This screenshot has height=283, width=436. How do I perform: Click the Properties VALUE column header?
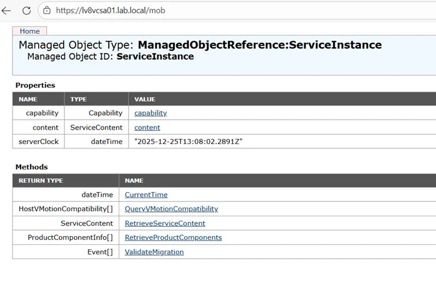point(144,99)
